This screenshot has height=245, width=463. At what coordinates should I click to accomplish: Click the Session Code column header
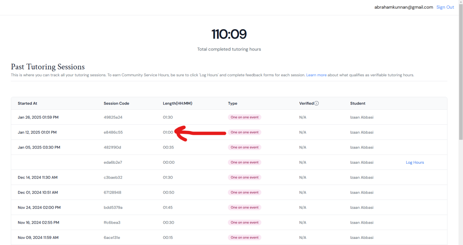(x=116, y=103)
